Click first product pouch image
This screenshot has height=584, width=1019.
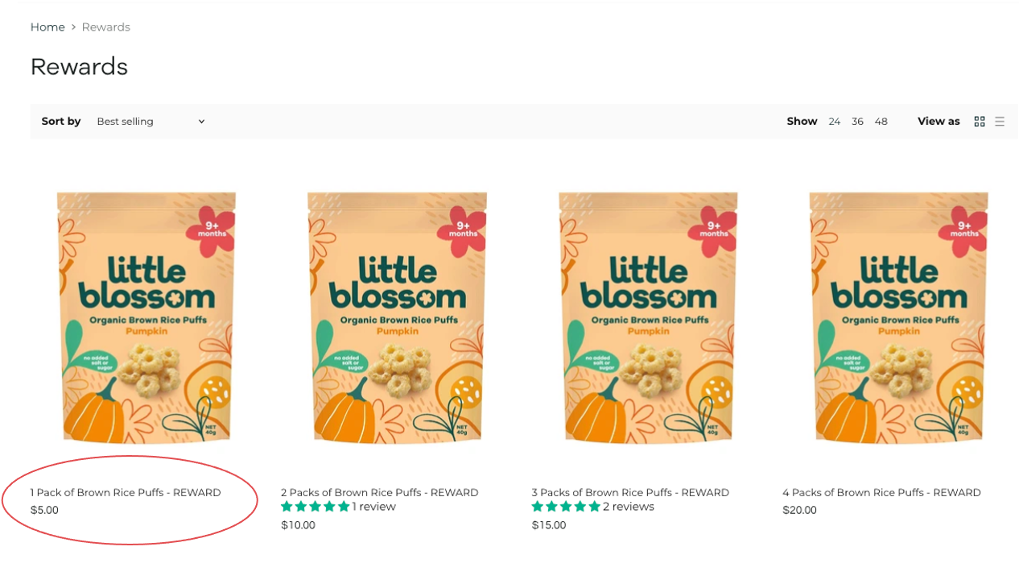pos(146,317)
